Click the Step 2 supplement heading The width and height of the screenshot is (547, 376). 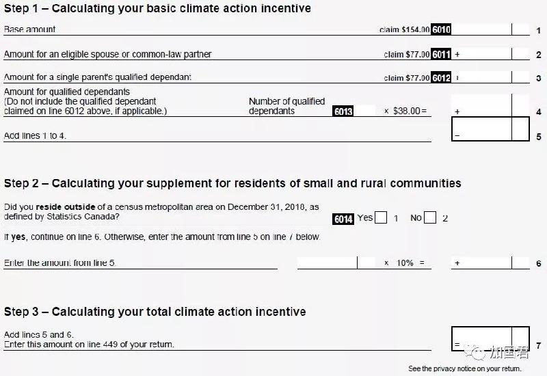pyautogui.click(x=232, y=183)
